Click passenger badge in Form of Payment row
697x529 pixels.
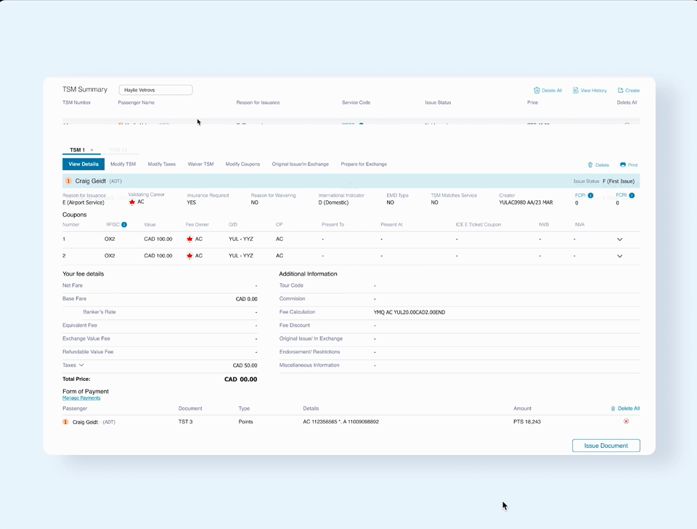pyautogui.click(x=65, y=422)
